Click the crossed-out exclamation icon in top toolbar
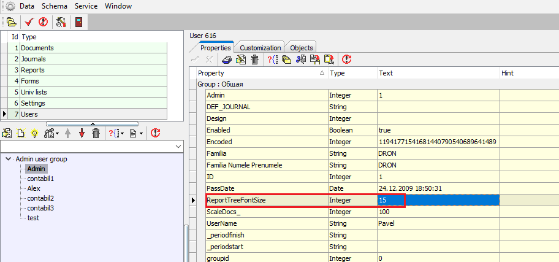Viewport: 559px width, 262px height. tap(43, 23)
